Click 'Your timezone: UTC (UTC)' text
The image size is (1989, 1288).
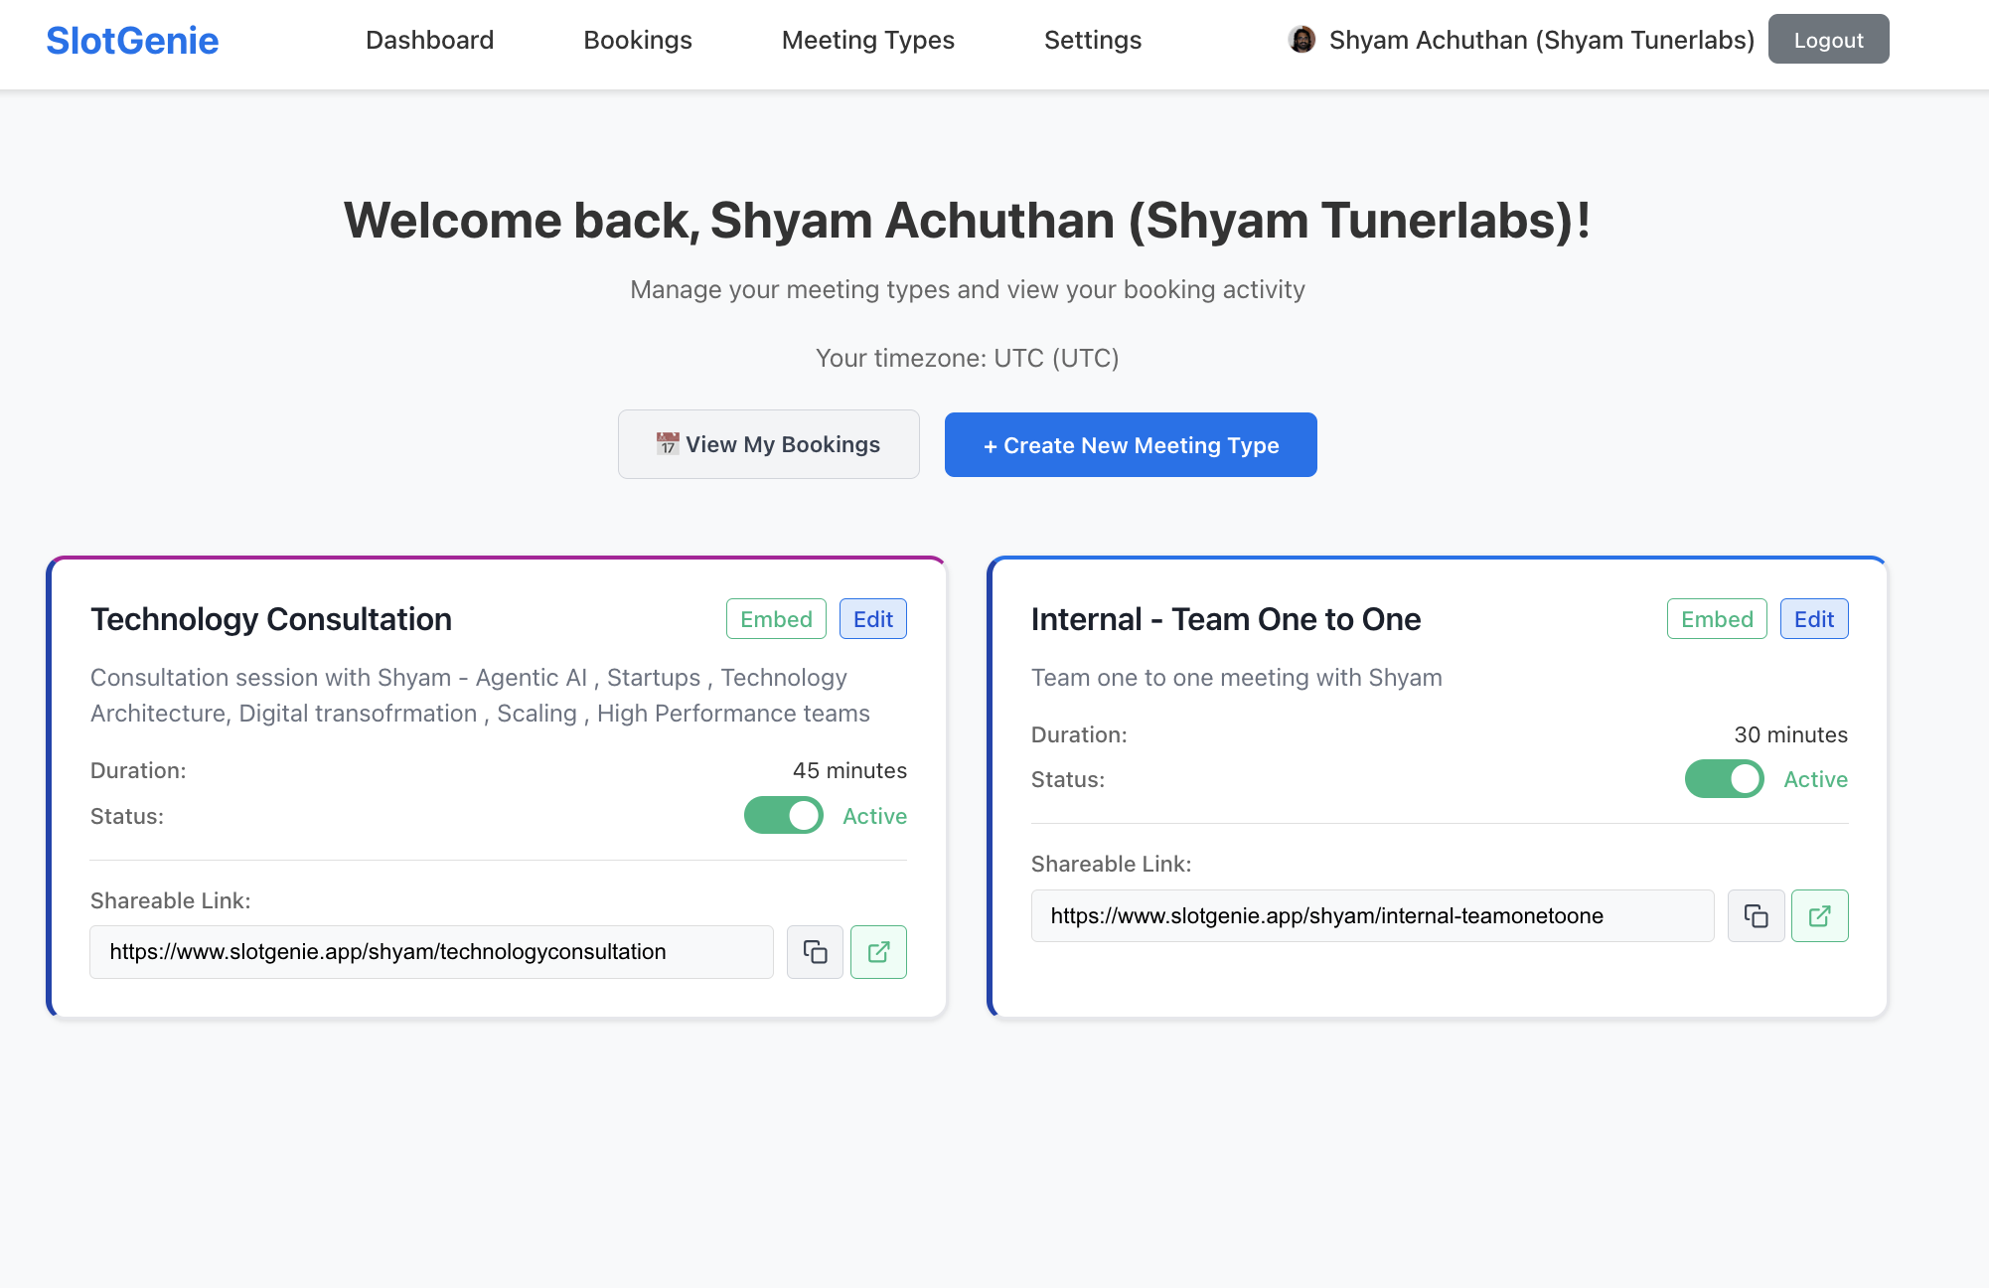coord(968,358)
